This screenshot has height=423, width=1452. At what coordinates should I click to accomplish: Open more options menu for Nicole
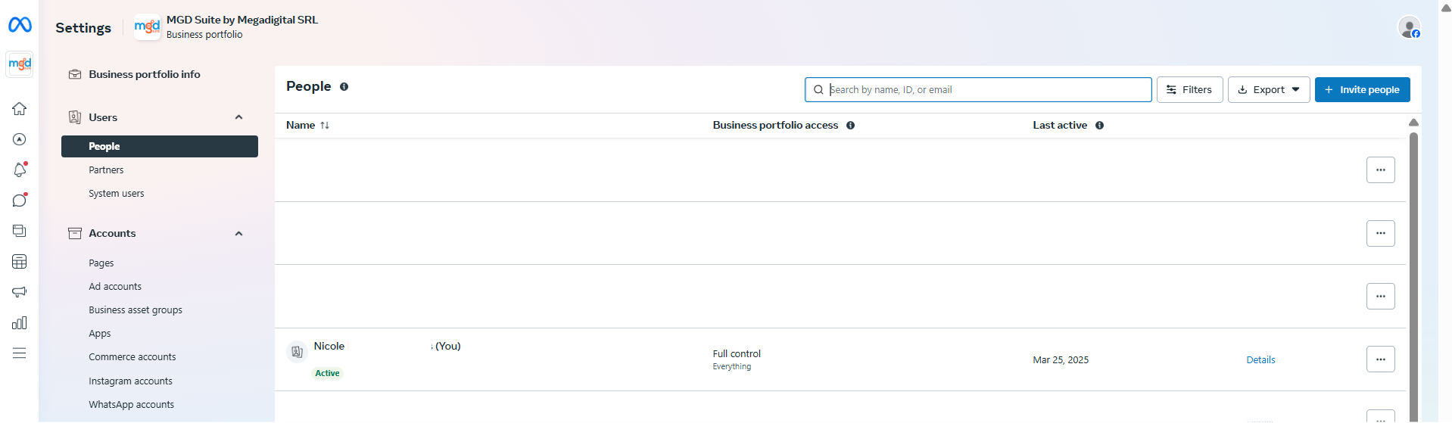click(1380, 359)
